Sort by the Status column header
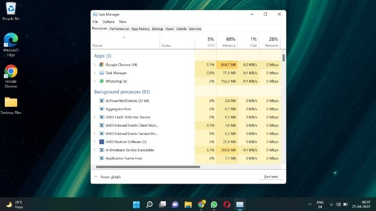 coord(177,42)
